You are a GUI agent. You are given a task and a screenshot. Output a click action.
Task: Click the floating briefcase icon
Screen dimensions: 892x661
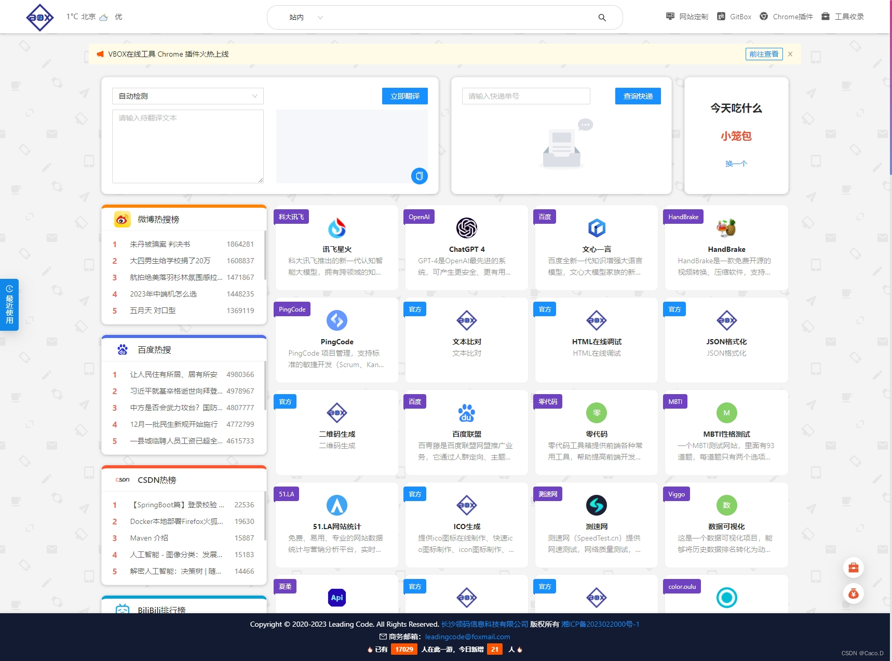854,568
